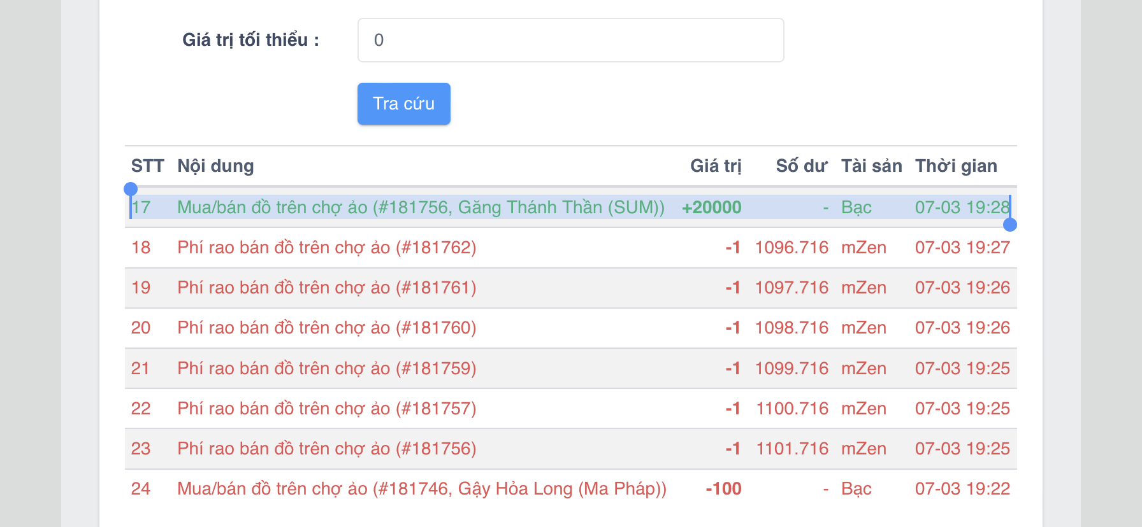Click the fee entry for listing #181757
The height and width of the screenshot is (527, 1142).
pos(326,409)
